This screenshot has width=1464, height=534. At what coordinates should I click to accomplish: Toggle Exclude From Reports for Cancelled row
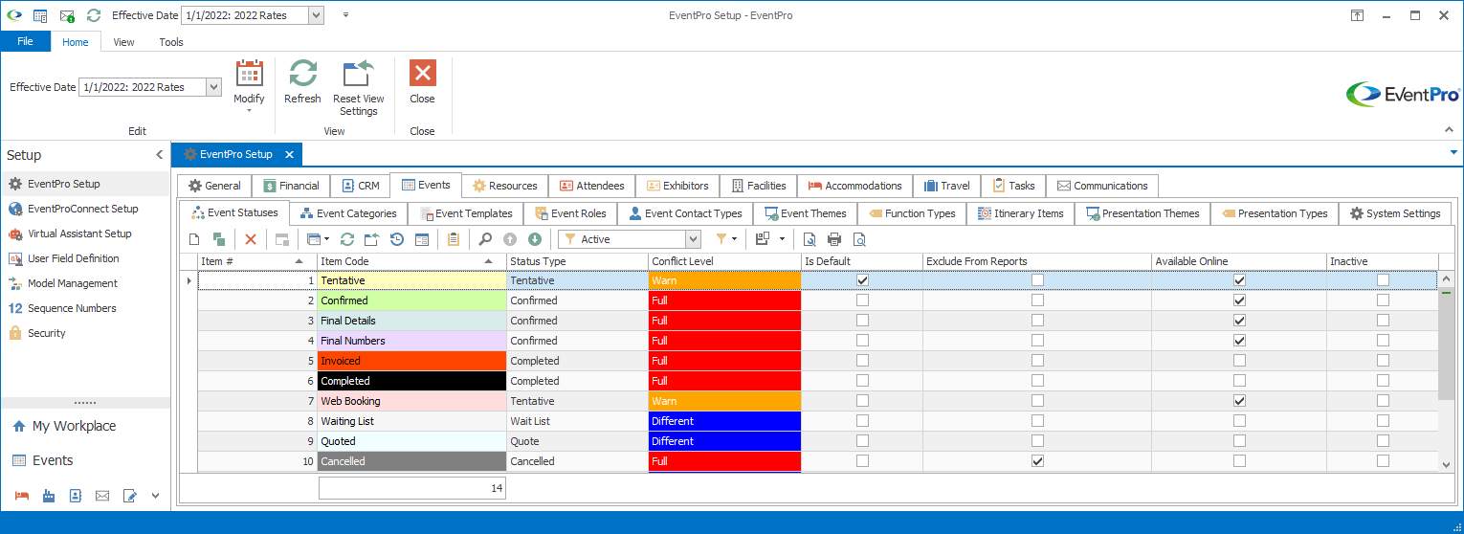1037,461
